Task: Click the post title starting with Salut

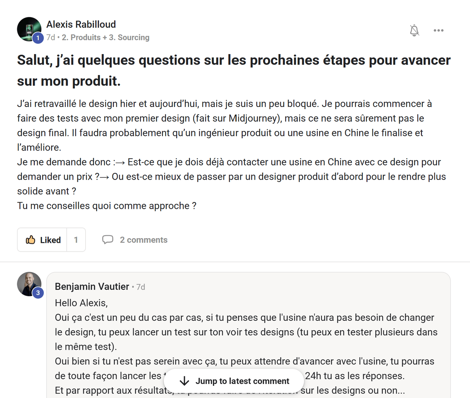Action: tap(234, 70)
